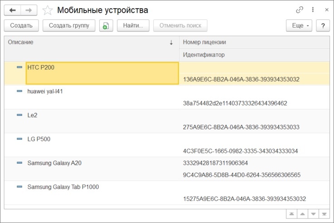Click the Создать группу button

69,25
